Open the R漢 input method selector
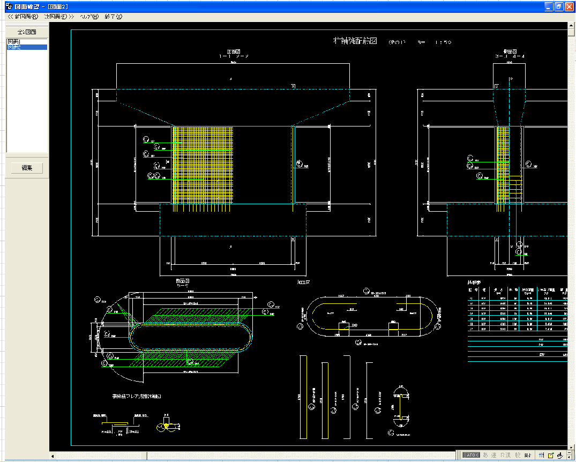This screenshot has height=462, width=576. point(506,455)
